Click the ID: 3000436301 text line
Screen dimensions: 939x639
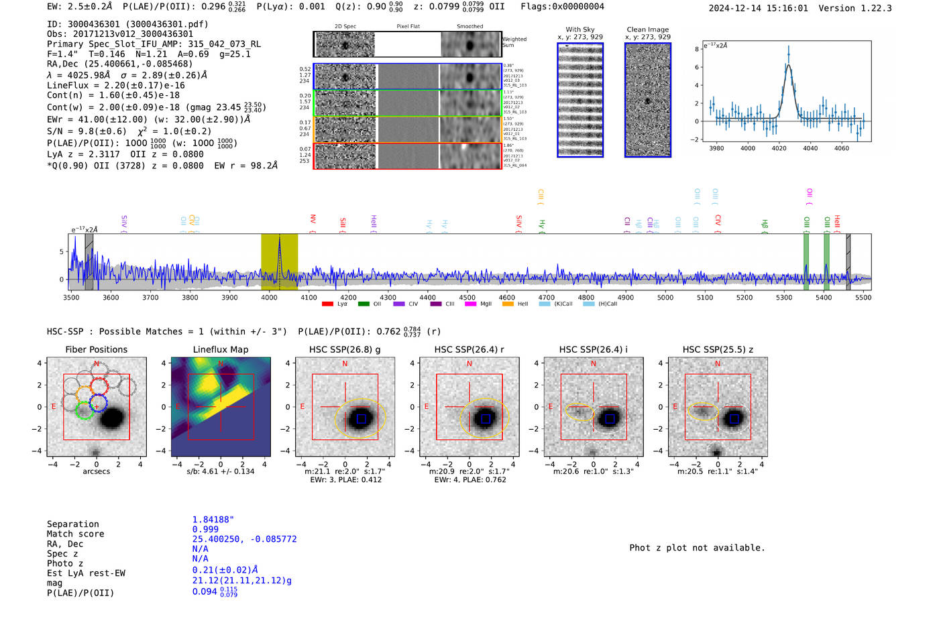coord(127,24)
